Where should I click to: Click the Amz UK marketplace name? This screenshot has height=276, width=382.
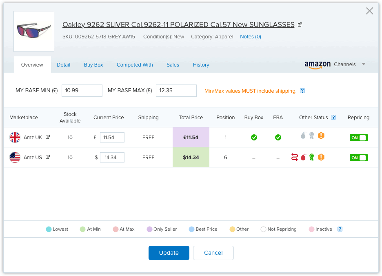[33, 138]
